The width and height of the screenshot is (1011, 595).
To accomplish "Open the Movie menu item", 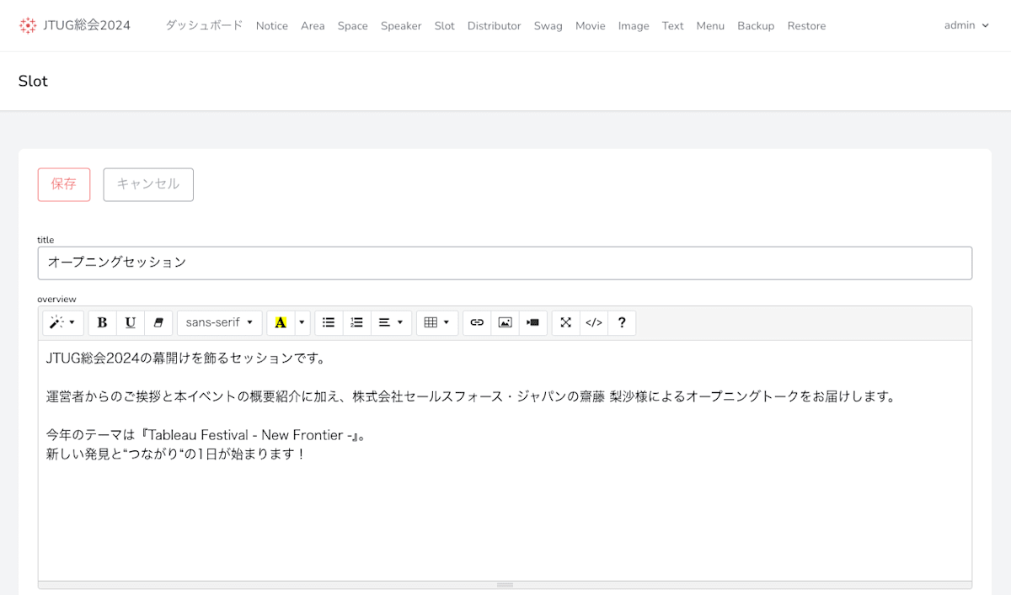I will [x=591, y=25].
